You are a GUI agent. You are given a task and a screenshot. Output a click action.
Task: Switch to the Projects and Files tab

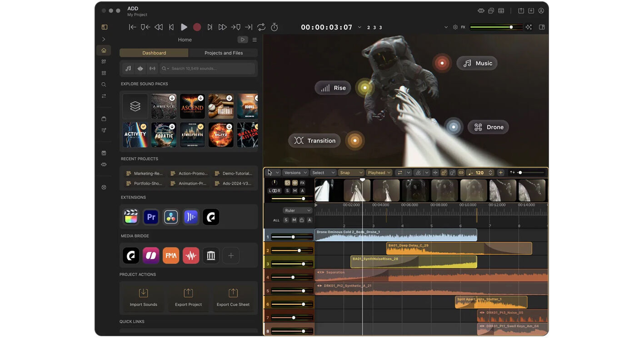click(x=224, y=53)
